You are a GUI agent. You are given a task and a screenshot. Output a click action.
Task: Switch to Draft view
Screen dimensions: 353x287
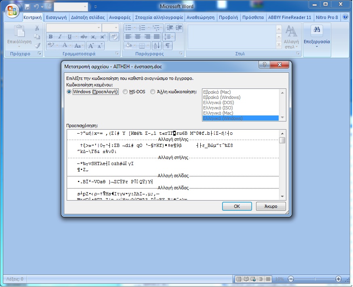tap(268, 279)
